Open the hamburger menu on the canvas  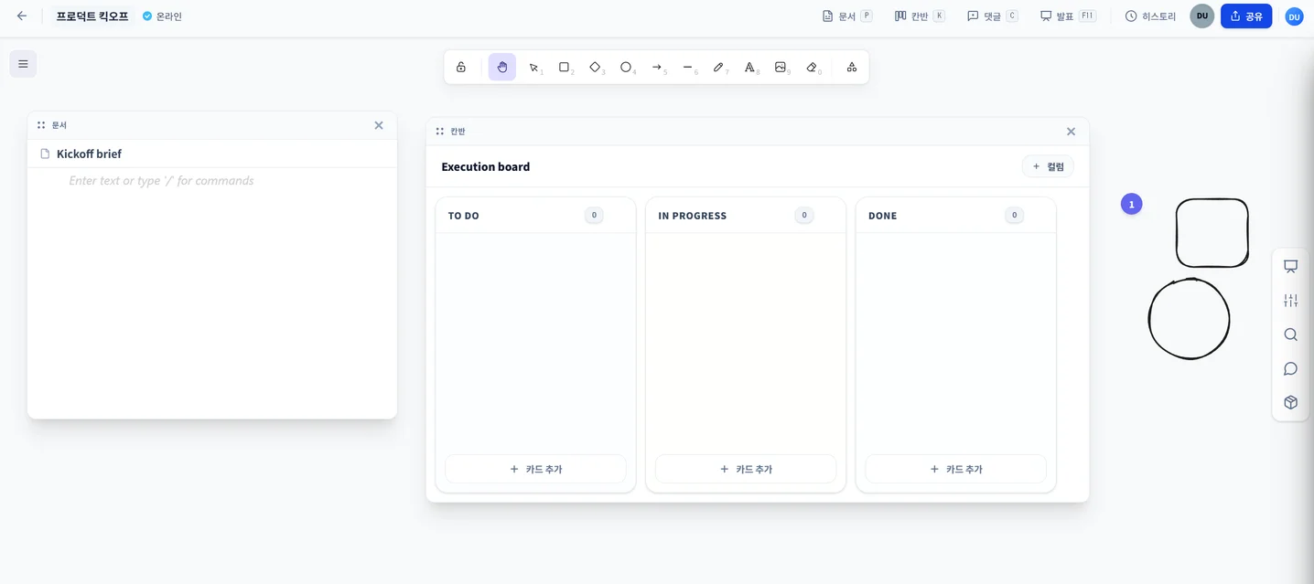click(23, 64)
